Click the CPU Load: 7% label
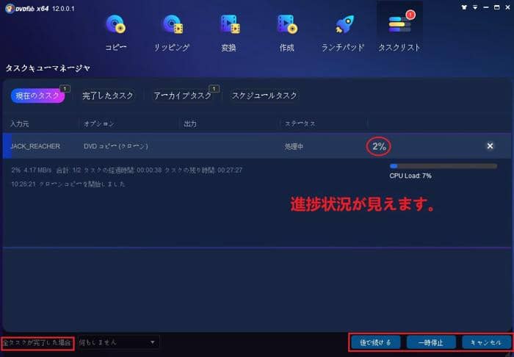Viewport: 514px width, 357px height. click(x=410, y=176)
